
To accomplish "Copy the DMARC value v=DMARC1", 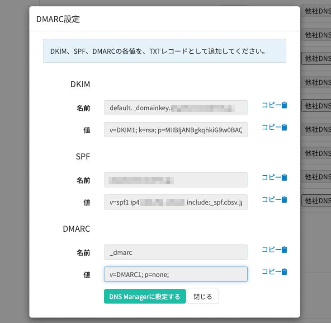I will 274,272.
